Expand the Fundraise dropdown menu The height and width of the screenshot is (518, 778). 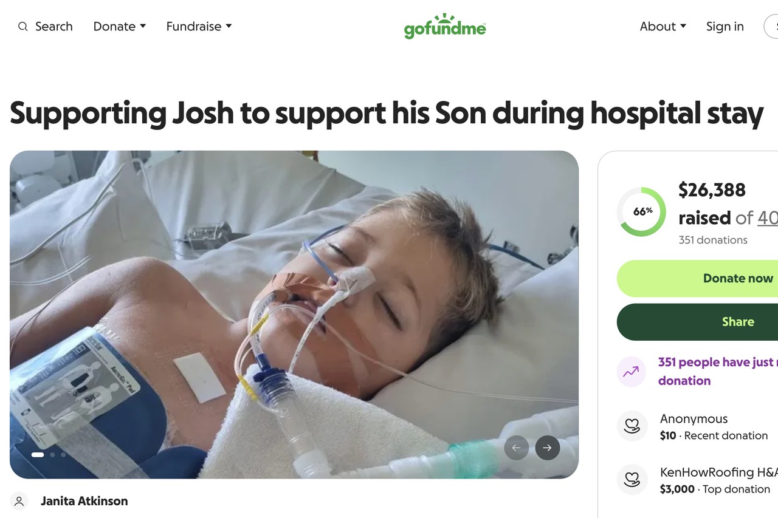(199, 27)
